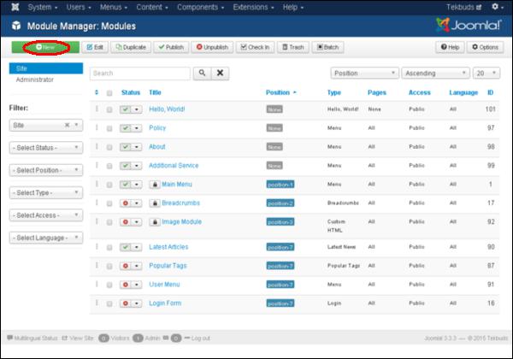Open the Select Status filter dropdown
Screen dimensions: 513x359
(46, 148)
